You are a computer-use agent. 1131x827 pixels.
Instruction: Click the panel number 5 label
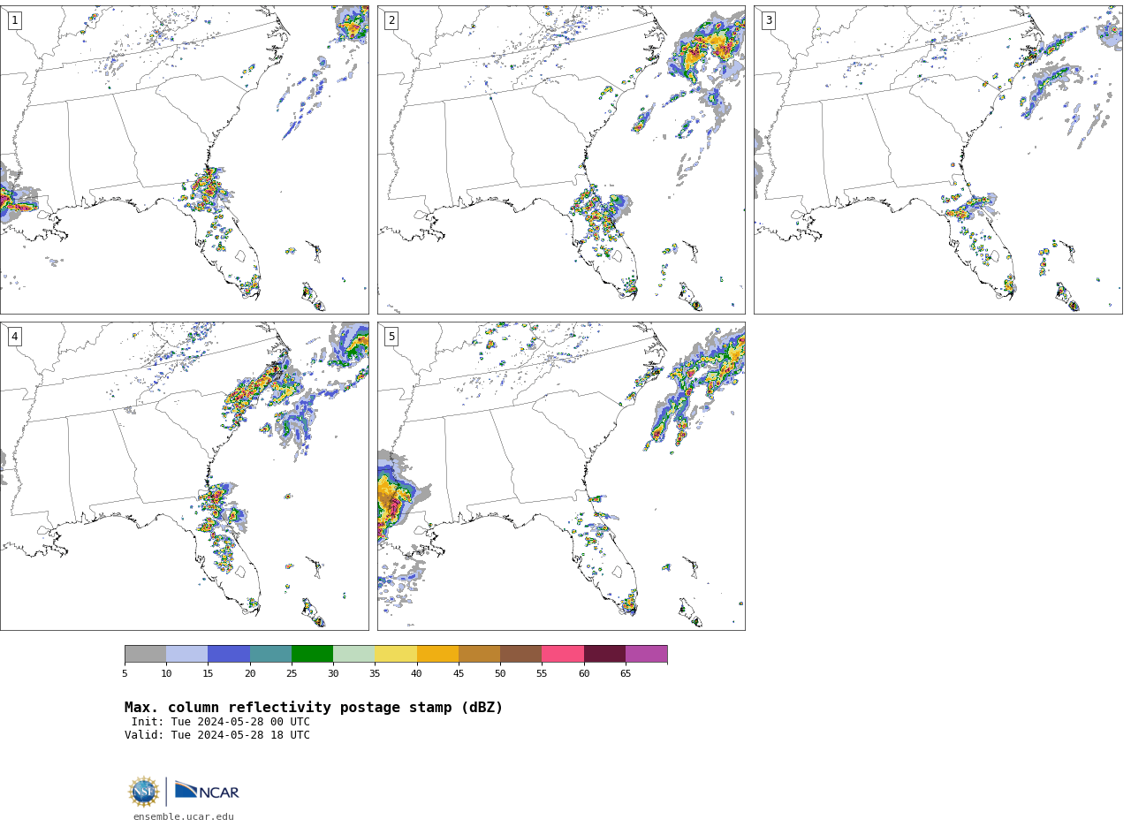(391, 337)
